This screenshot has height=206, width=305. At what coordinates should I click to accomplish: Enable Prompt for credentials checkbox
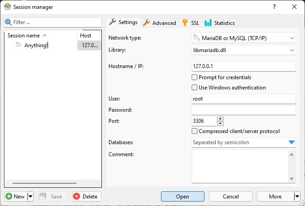pyautogui.click(x=195, y=77)
